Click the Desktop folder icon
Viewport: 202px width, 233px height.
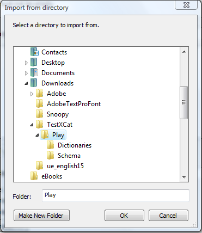point(34,62)
